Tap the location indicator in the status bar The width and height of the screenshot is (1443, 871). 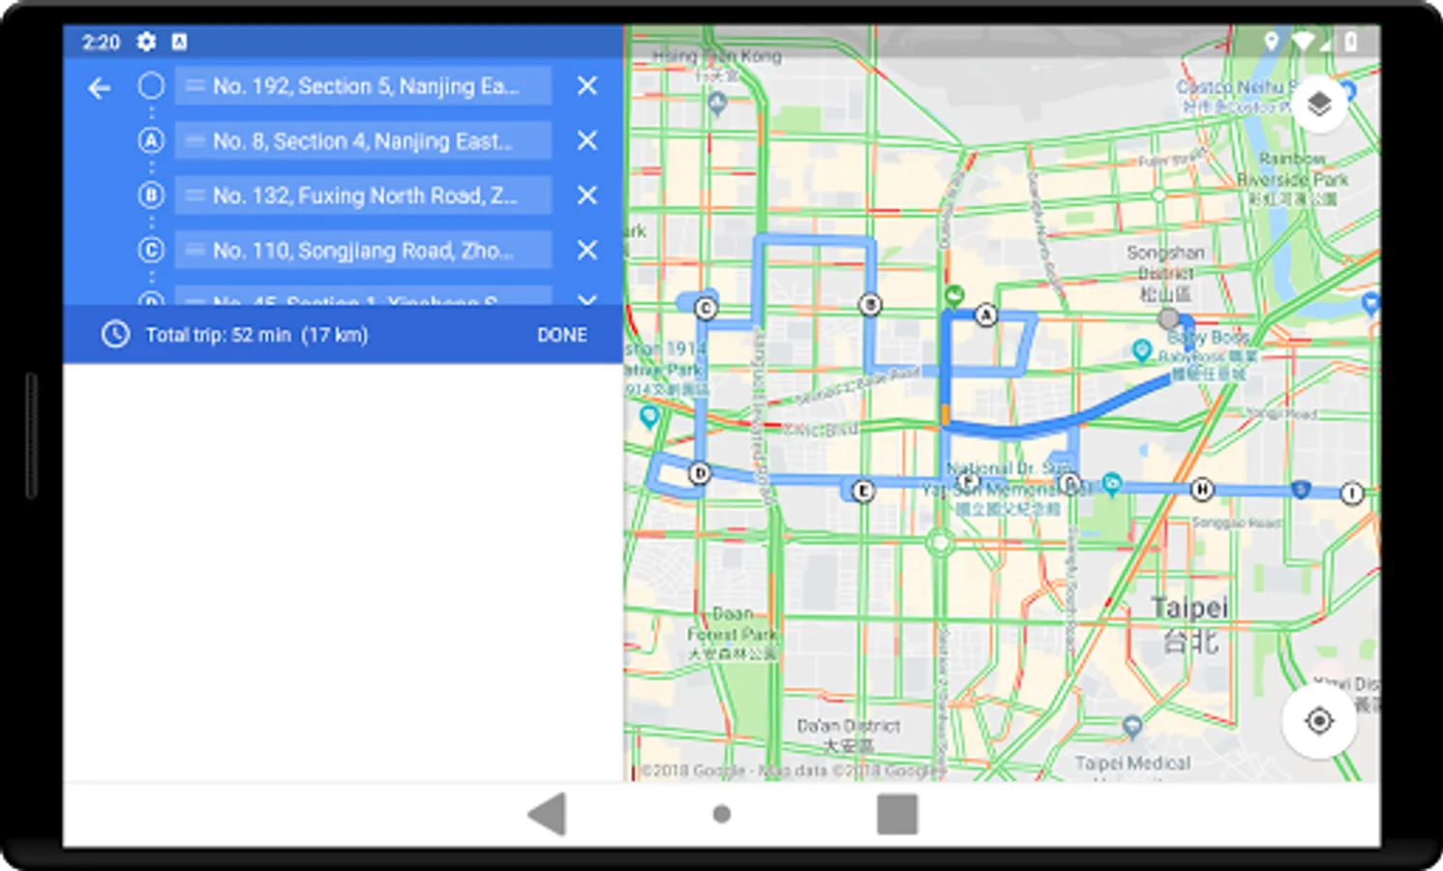coord(1272,41)
